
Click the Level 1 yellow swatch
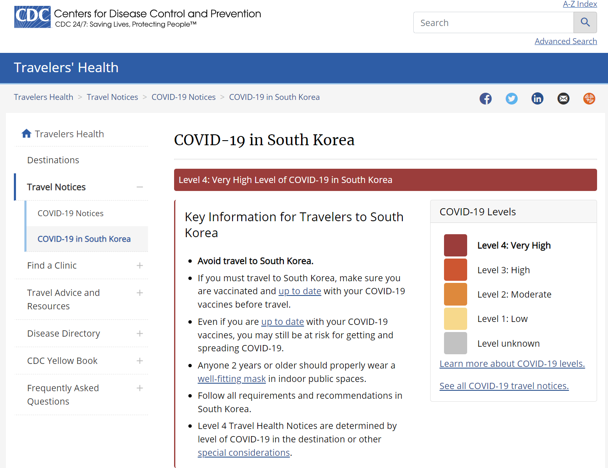tap(455, 319)
